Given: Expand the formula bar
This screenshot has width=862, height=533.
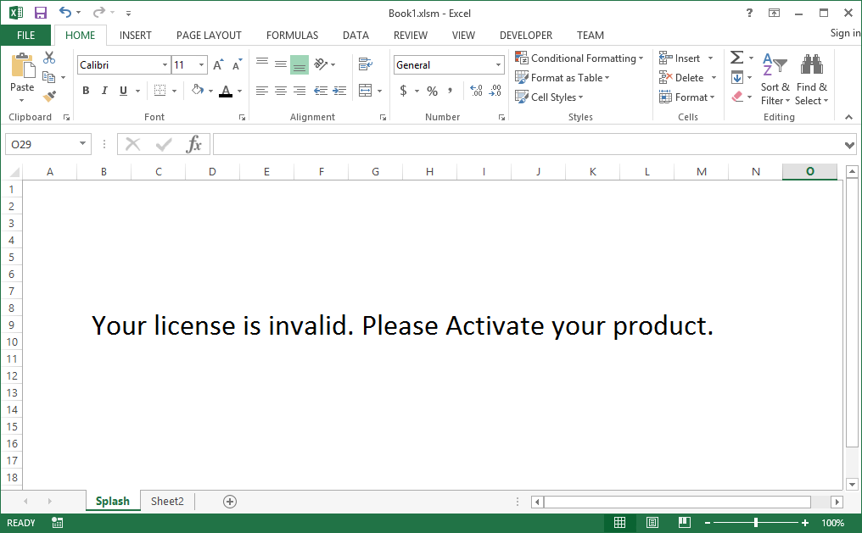Looking at the screenshot, I should pyautogui.click(x=849, y=145).
